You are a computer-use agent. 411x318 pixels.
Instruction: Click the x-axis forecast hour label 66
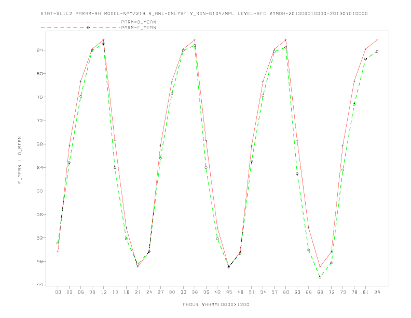[309, 292]
